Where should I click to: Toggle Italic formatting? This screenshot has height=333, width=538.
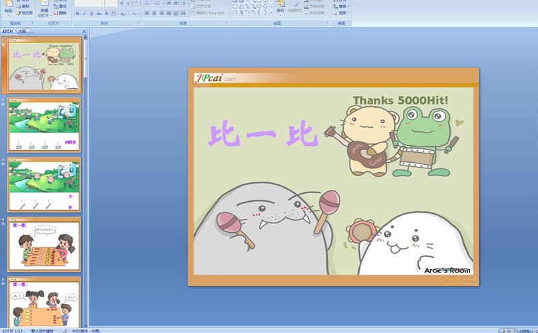(x=85, y=13)
